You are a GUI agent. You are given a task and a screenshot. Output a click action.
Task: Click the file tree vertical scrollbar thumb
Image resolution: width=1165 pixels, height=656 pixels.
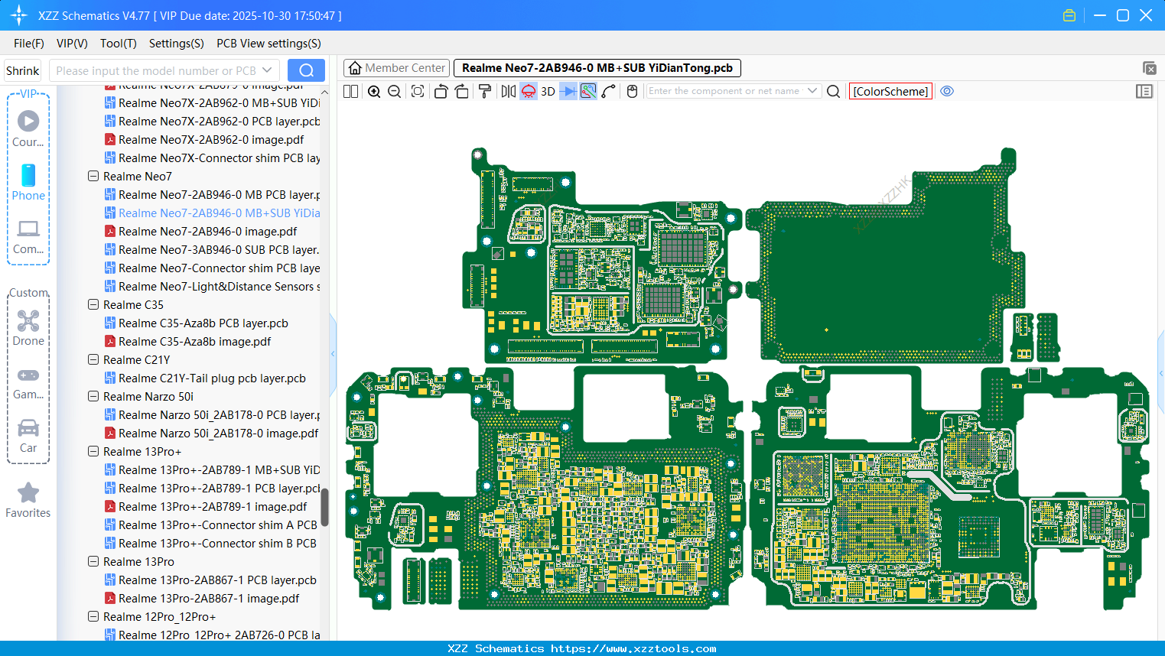(x=324, y=508)
